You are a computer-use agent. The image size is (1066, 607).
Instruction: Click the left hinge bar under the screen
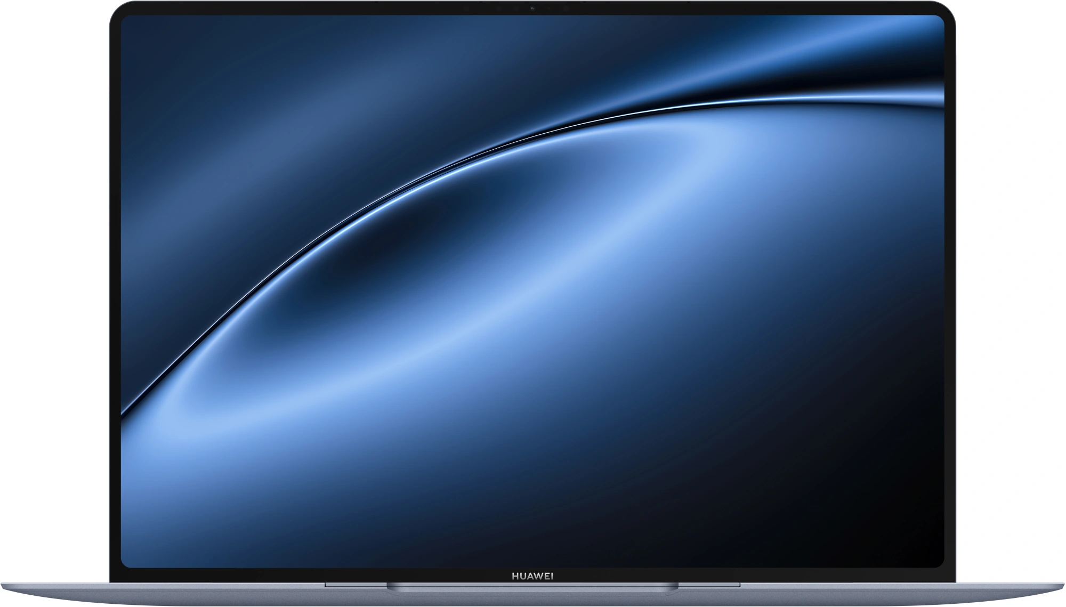click(x=356, y=585)
